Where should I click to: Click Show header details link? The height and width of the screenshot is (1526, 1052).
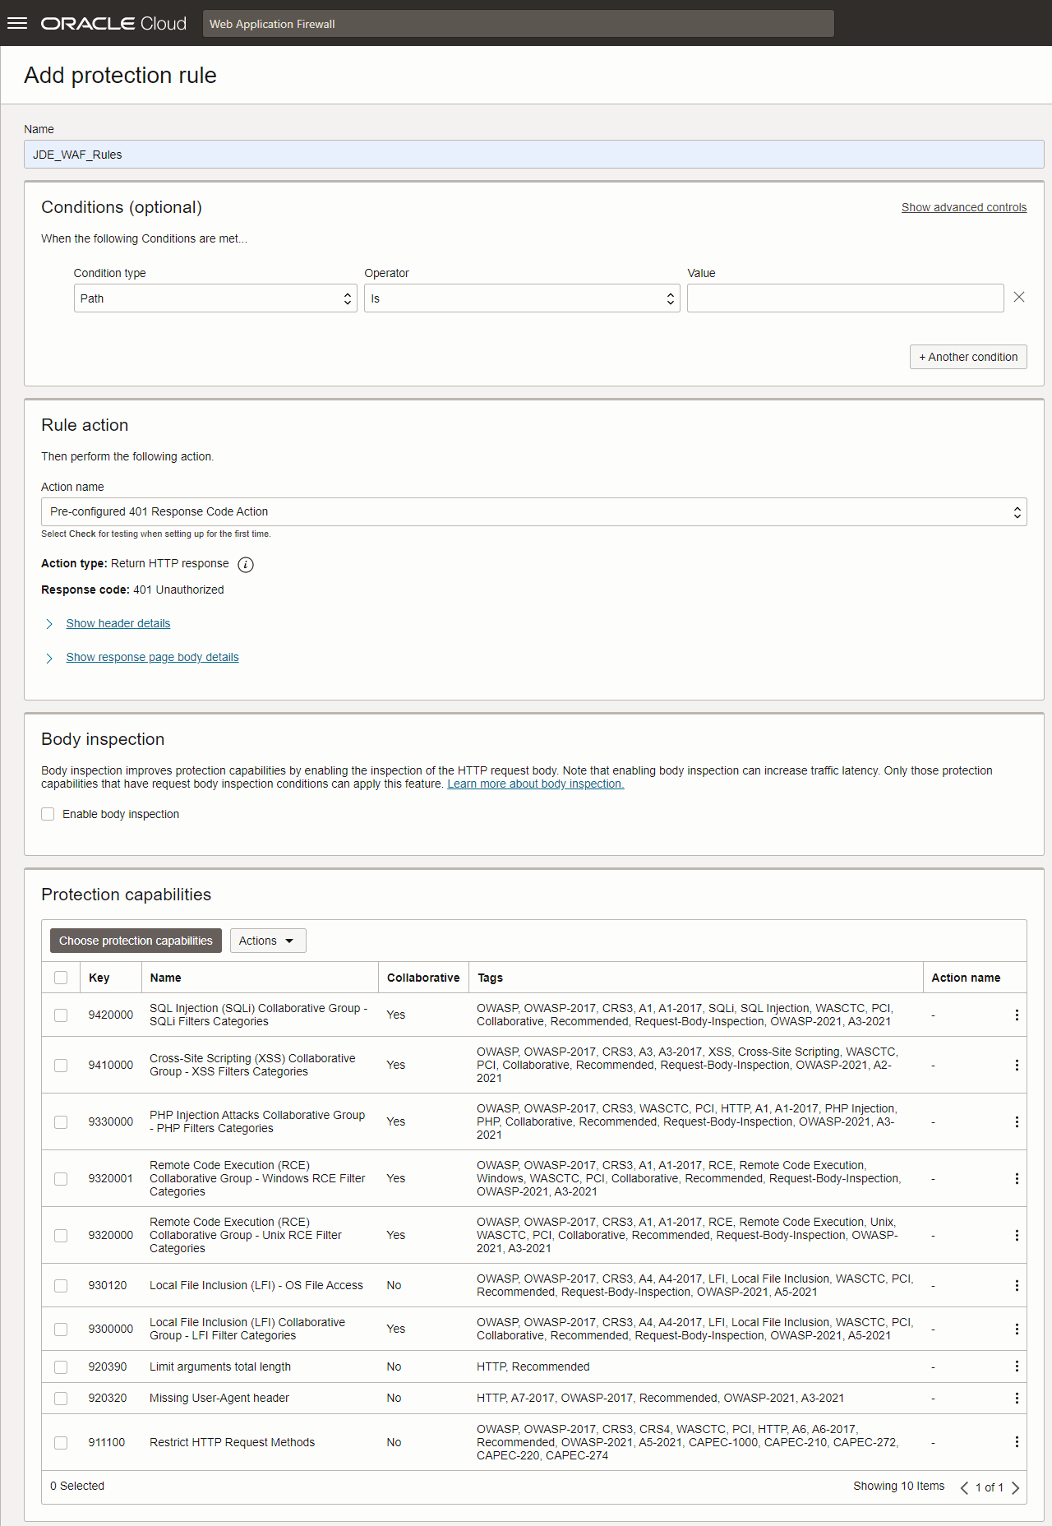118,623
